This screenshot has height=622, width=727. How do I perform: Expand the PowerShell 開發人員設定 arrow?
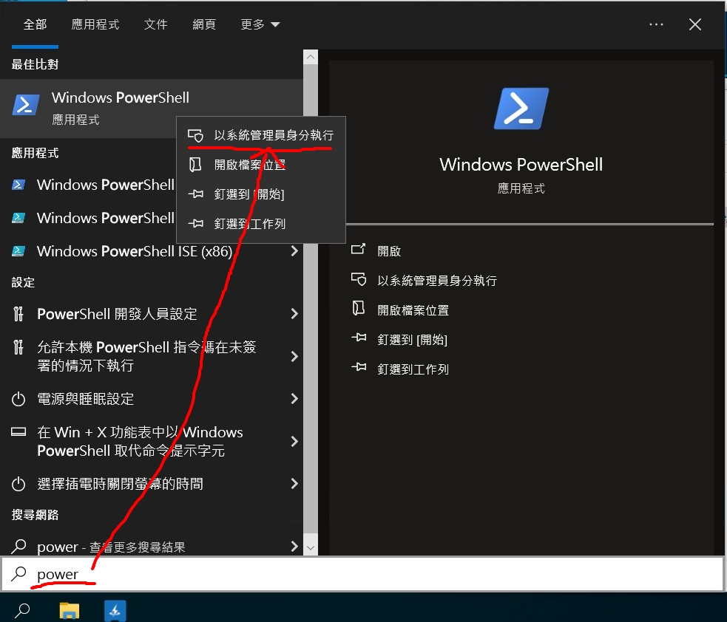point(294,314)
